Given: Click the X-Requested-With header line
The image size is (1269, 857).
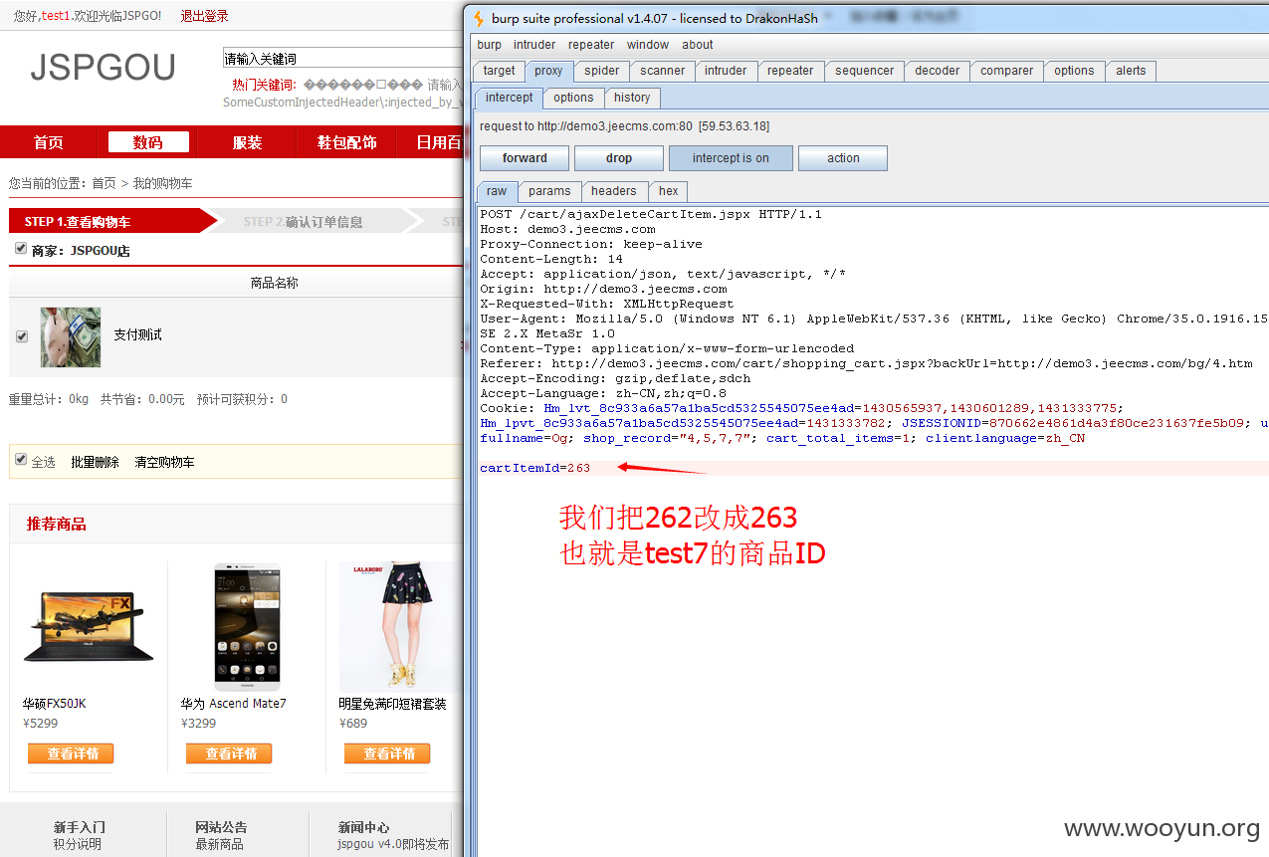Looking at the screenshot, I should pos(607,304).
